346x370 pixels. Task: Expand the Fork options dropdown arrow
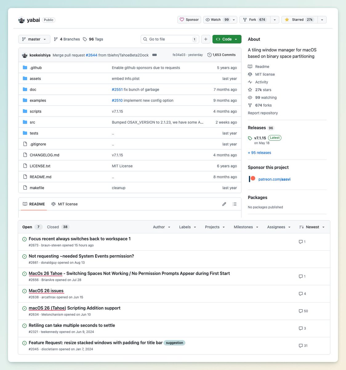[275, 20]
